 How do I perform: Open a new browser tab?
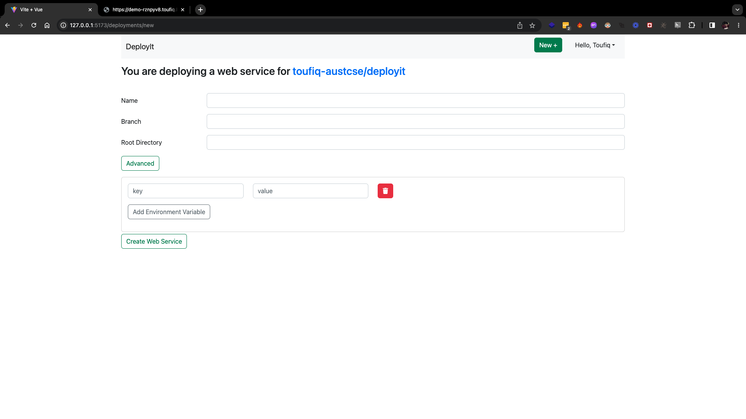point(200,10)
